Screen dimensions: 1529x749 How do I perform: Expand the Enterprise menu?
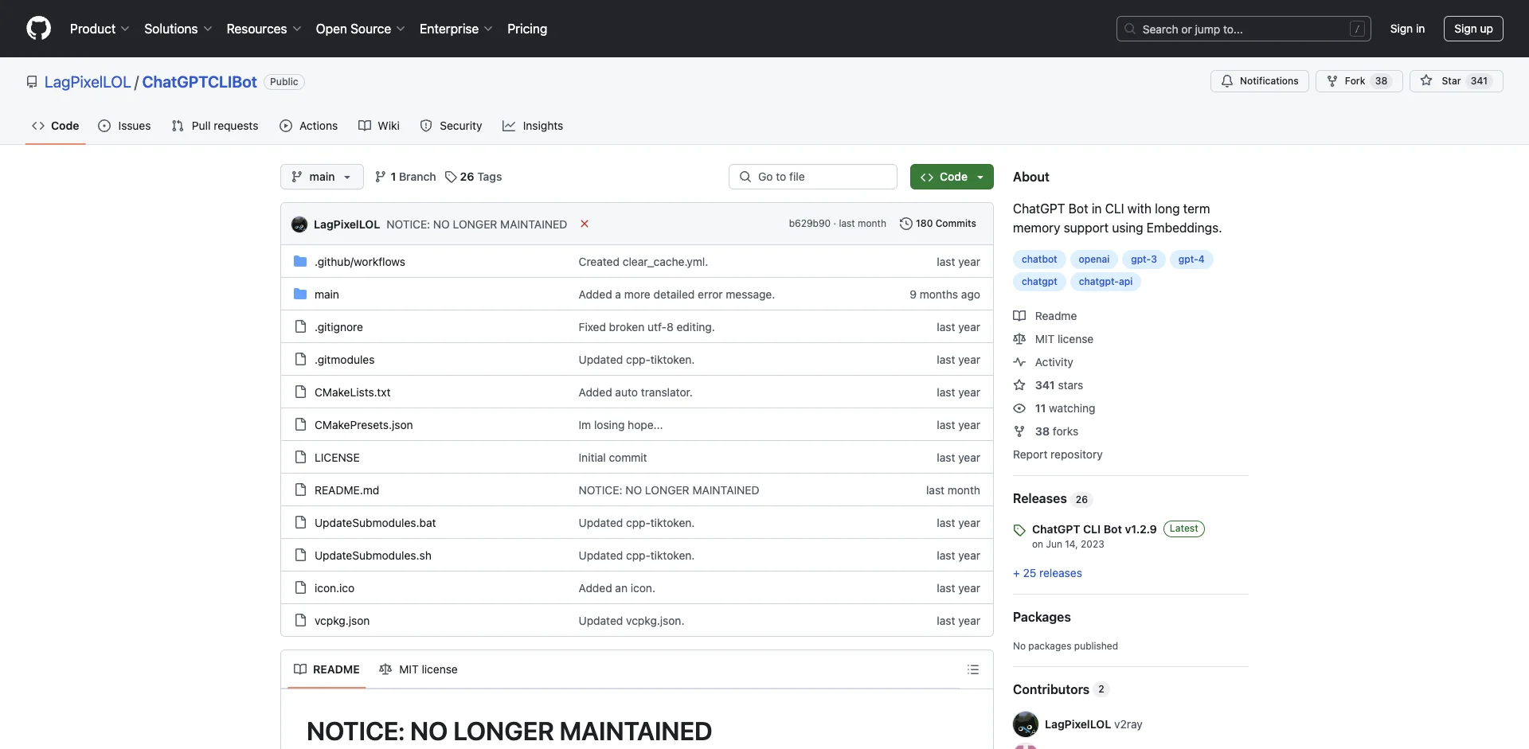(456, 29)
